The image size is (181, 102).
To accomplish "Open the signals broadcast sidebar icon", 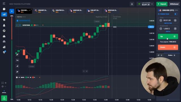I will [4, 42].
